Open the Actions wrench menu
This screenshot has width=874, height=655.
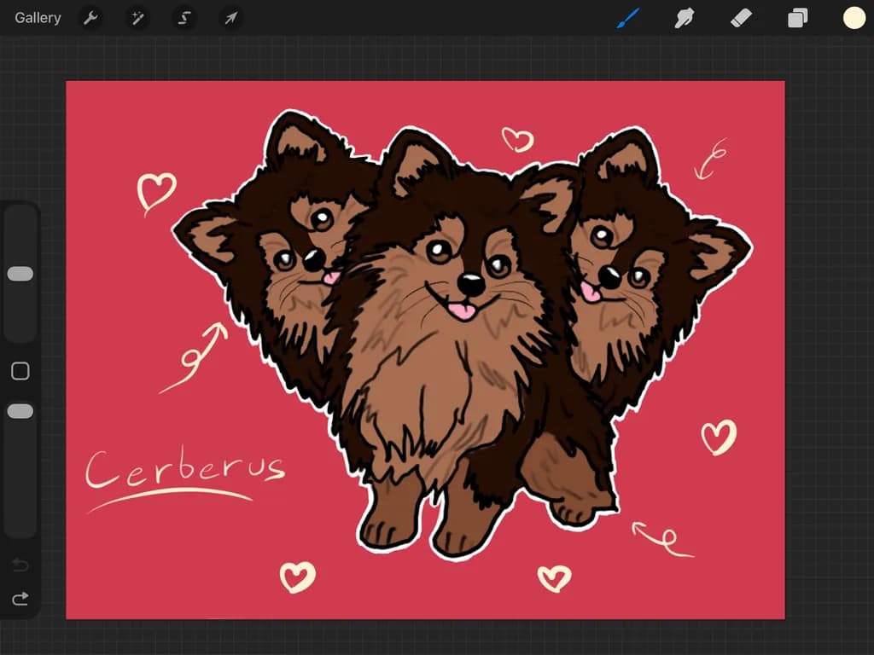click(x=90, y=18)
